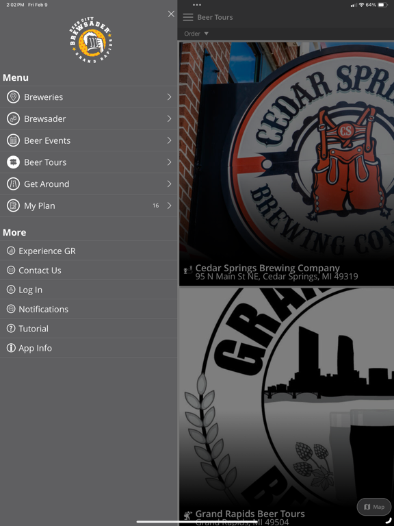Expand the Brewsader row chevron

pos(169,118)
